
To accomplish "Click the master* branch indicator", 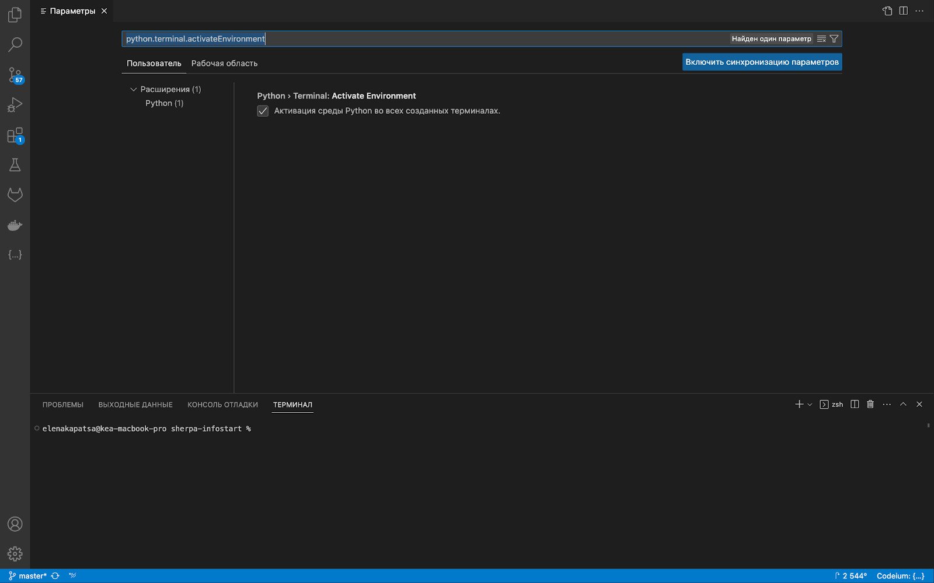I will [27, 576].
